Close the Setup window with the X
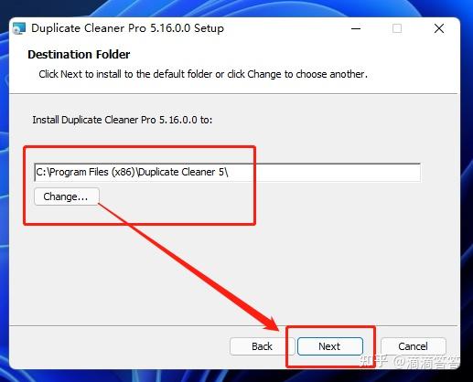The height and width of the screenshot is (382, 473). pos(439,28)
